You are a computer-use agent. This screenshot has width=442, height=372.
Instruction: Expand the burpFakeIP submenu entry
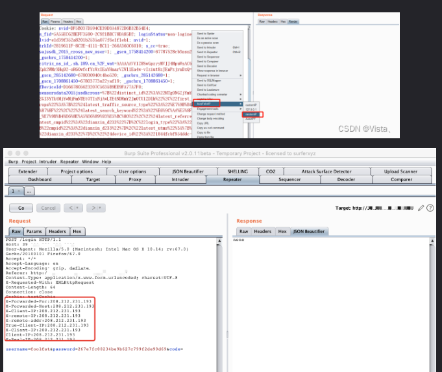217,104
